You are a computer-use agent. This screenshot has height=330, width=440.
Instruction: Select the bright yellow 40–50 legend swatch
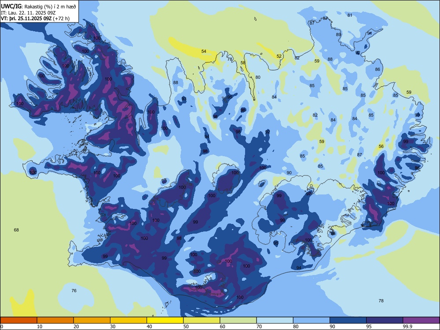tap(165, 320)
